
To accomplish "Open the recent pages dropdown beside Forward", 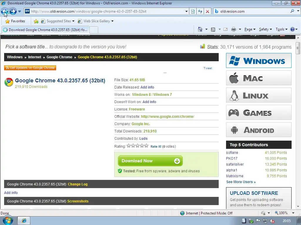I will pos(19,11).
